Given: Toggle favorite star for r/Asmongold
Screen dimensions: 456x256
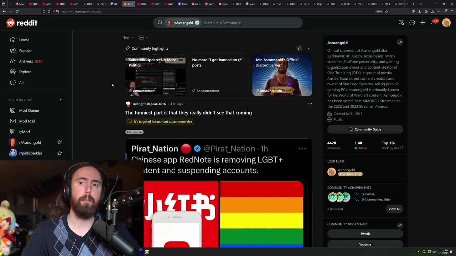Looking at the screenshot, I should tap(60, 143).
